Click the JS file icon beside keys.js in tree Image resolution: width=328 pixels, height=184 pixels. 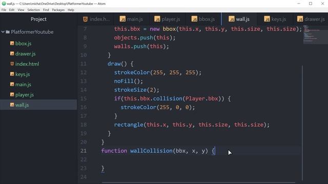point(12,74)
